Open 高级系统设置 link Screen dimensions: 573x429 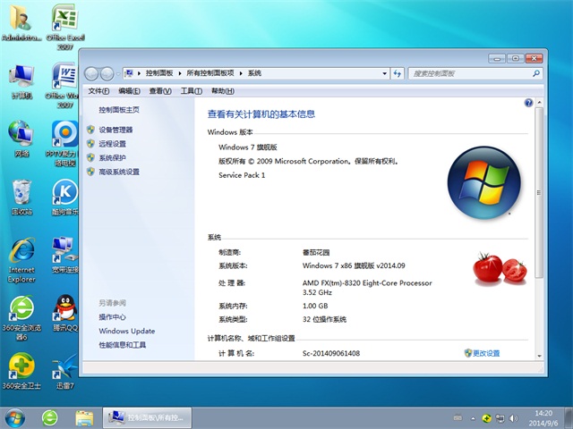coord(119,172)
